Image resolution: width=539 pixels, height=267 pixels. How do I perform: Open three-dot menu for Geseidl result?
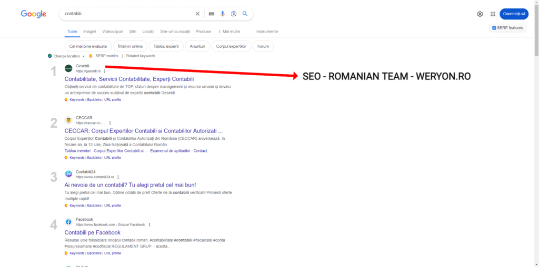click(105, 71)
